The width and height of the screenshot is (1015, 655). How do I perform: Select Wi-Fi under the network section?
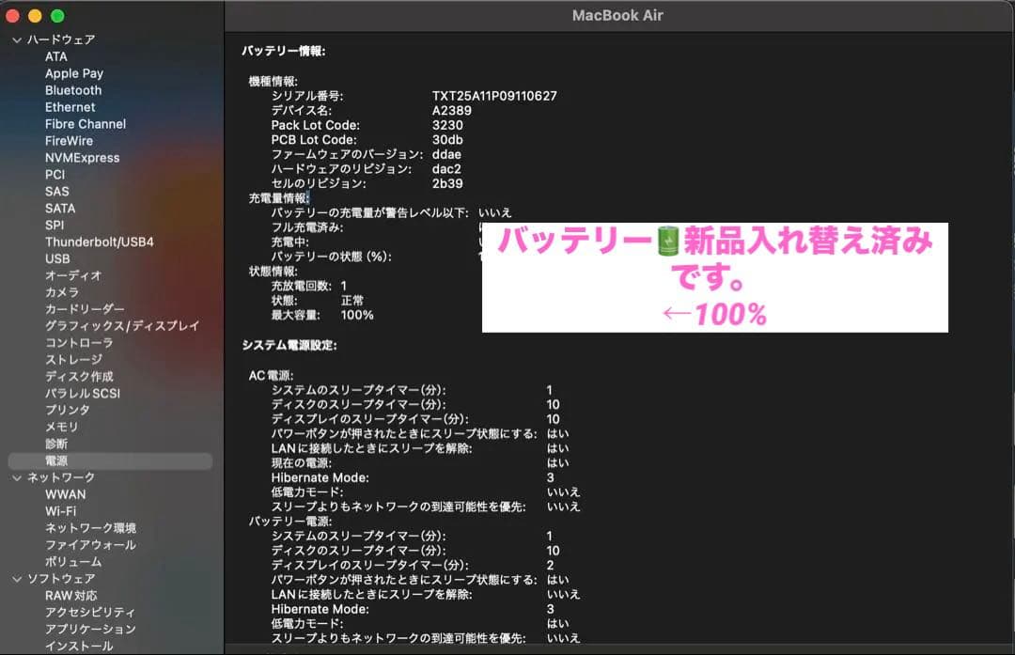tap(61, 510)
